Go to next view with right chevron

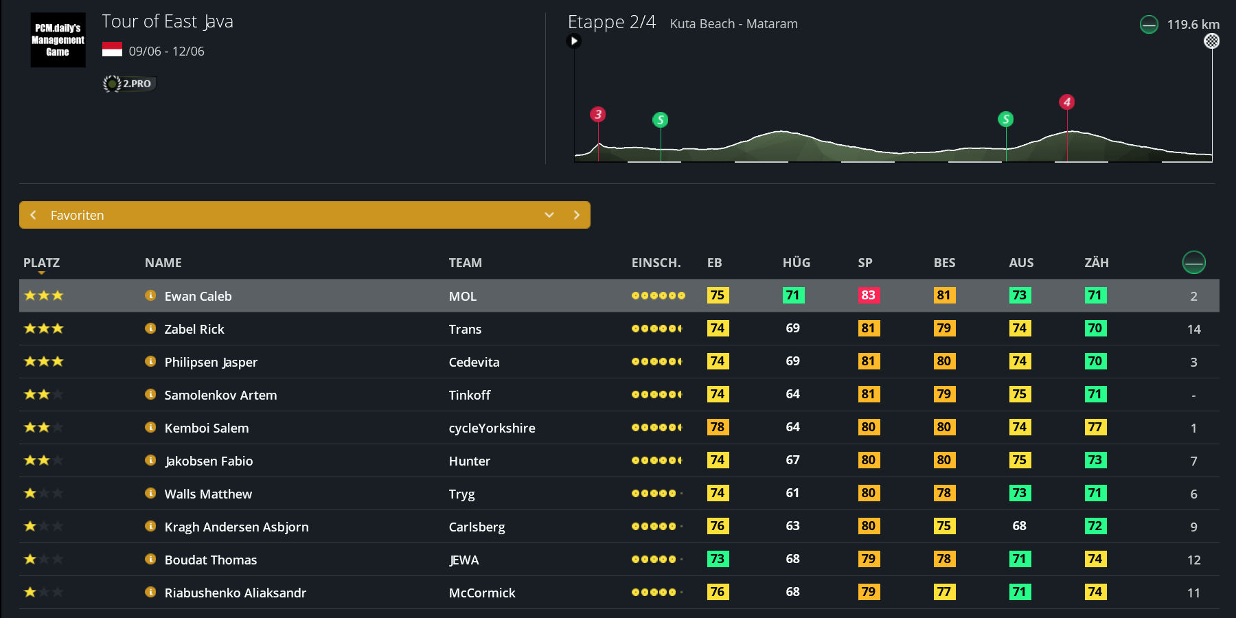(576, 215)
